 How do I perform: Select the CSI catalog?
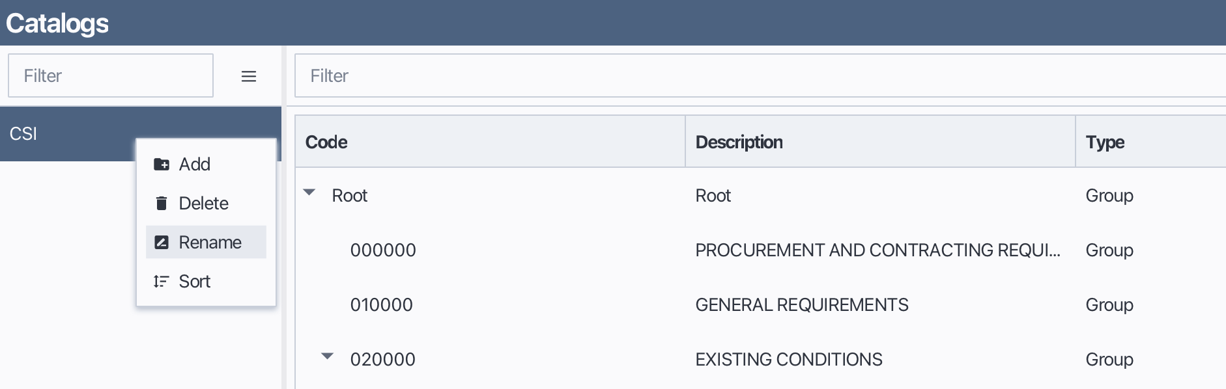(x=65, y=135)
